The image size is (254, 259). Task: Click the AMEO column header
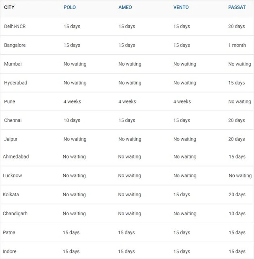(125, 7)
